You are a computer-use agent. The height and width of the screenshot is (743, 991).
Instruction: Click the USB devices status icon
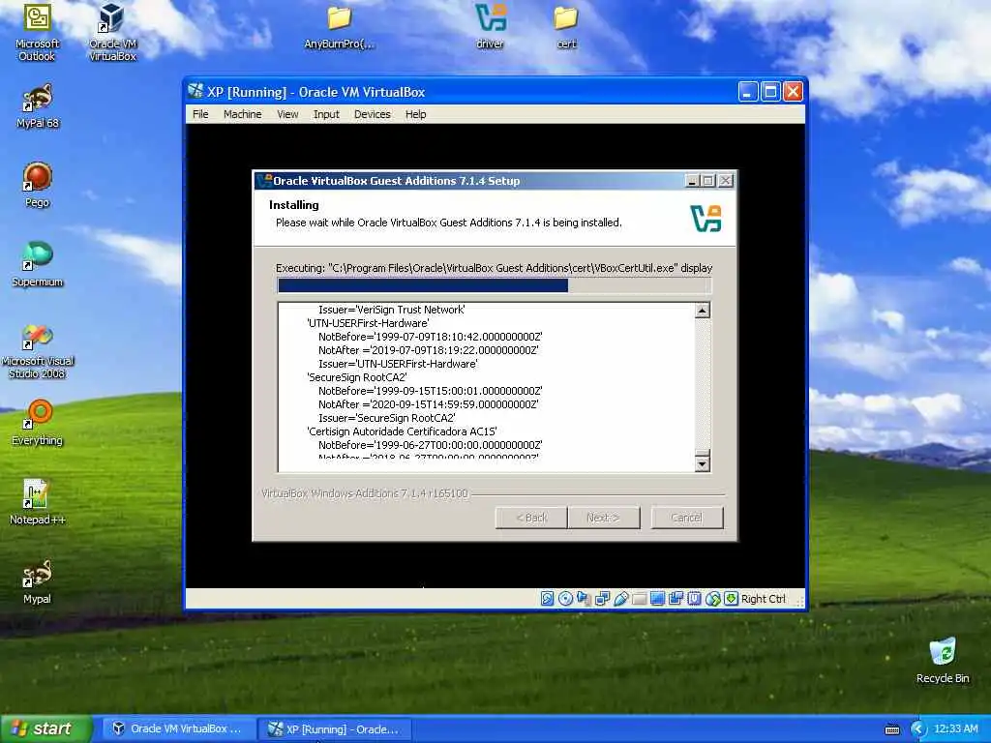point(620,598)
